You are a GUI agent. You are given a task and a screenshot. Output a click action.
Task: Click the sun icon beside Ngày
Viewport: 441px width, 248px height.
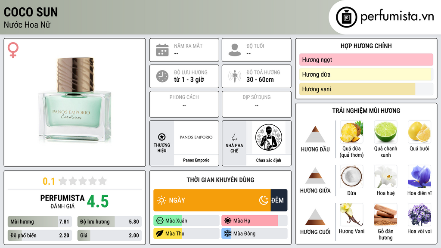[162, 200]
